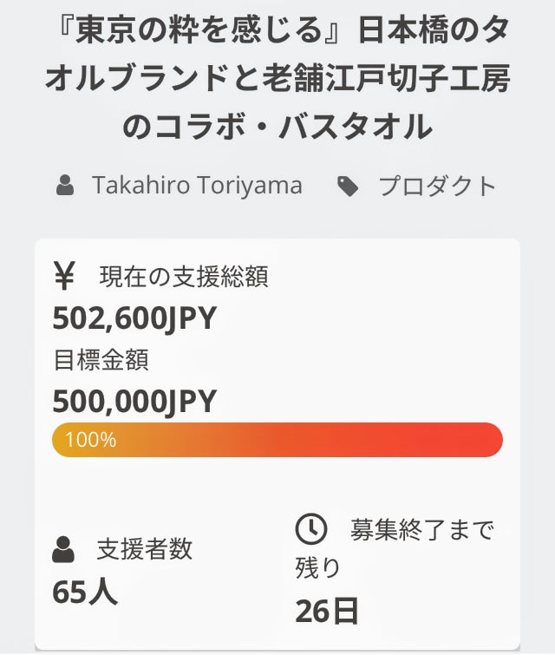Click the category tag icon
The height and width of the screenshot is (655, 555).
coord(349,186)
